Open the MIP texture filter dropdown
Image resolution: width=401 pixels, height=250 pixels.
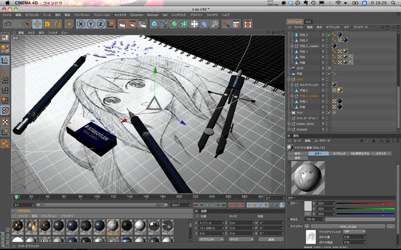tap(354, 232)
